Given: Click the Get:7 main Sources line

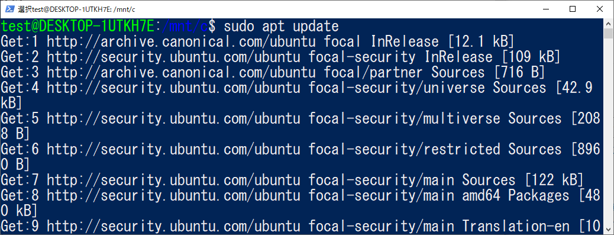Looking at the screenshot, I should (x=293, y=180).
